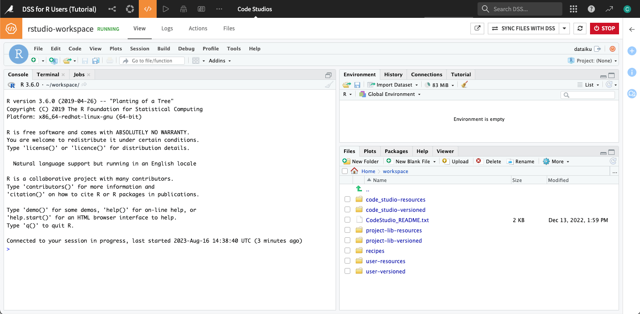This screenshot has width=640, height=314.
Task: Open the Dataiku bird logo home
Action: [9, 9]
